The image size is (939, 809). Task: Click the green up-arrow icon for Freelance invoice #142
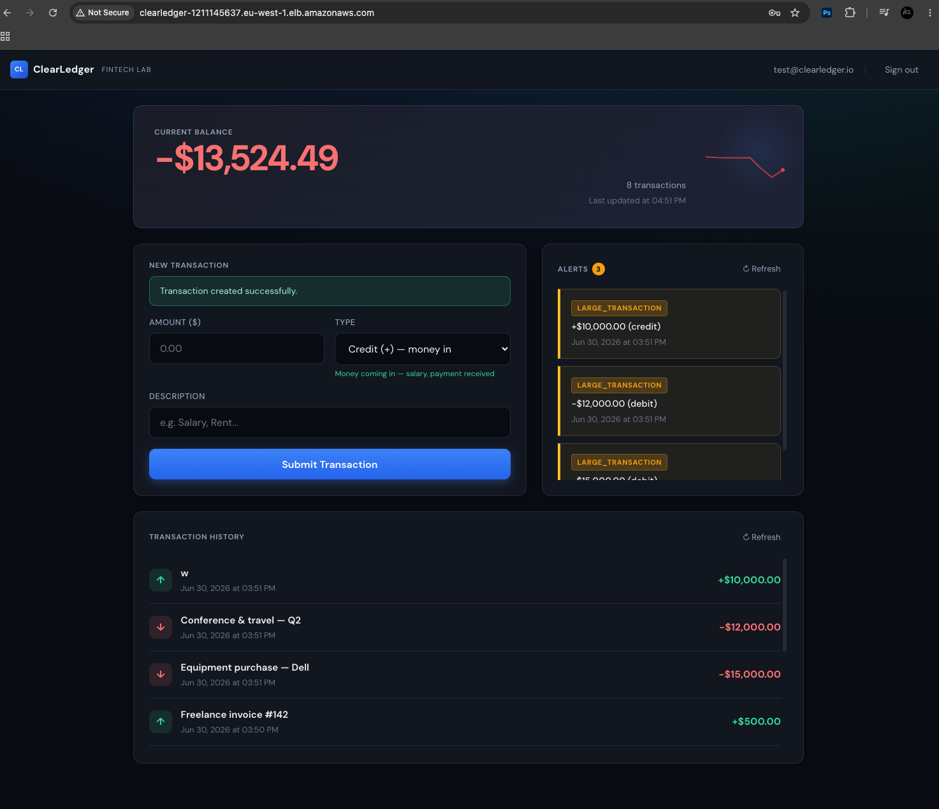(161, 722)
